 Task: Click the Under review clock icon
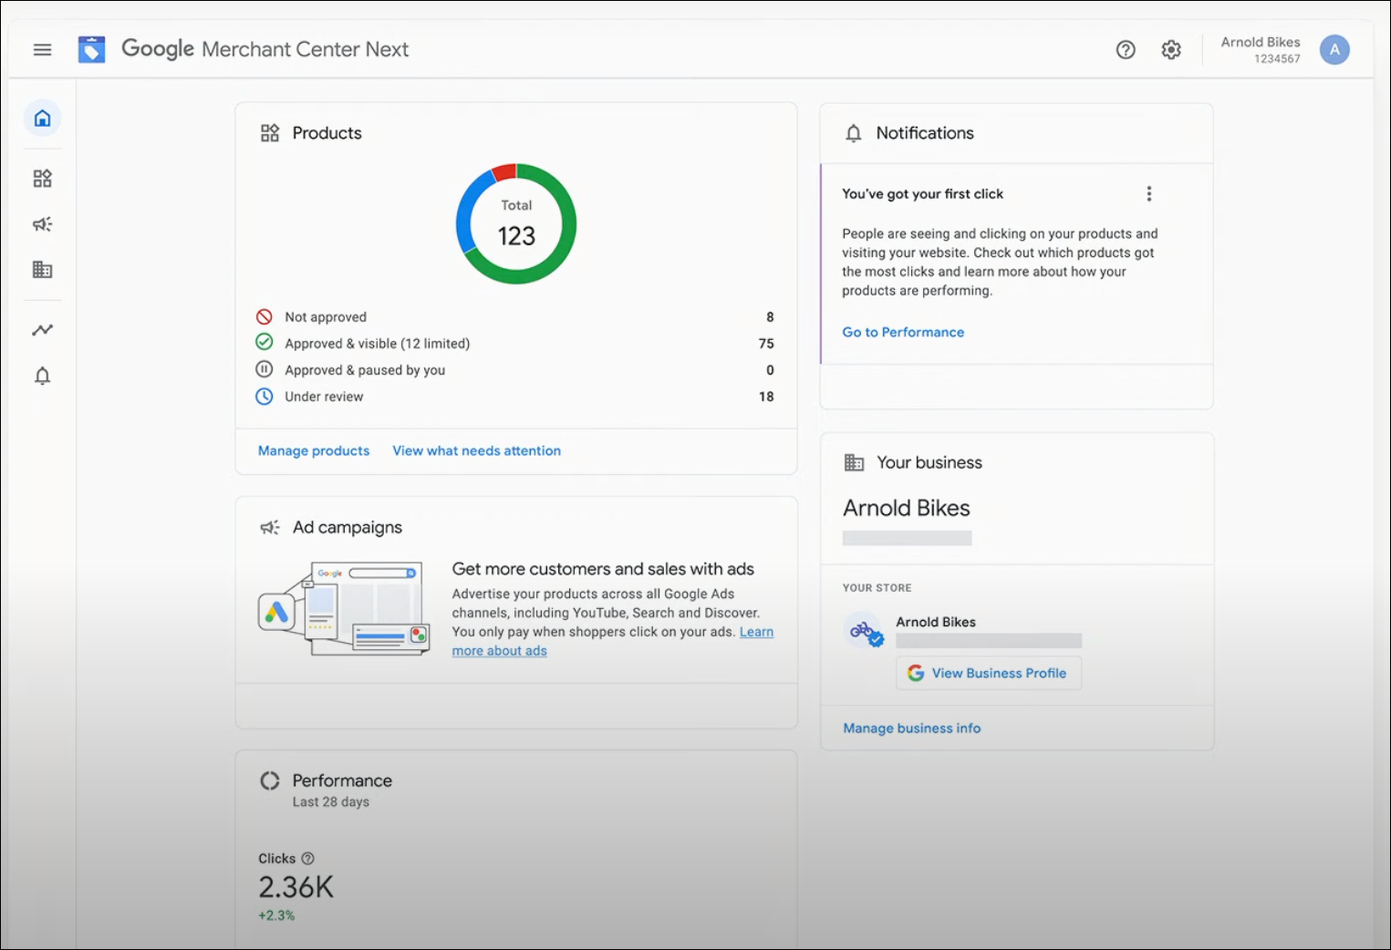click(x=264, y=397)
